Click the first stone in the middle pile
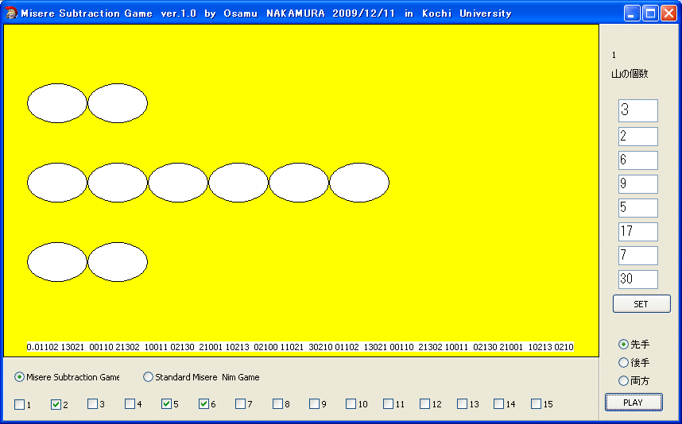This screenshot has width=682, height=424. pos(57,183)
